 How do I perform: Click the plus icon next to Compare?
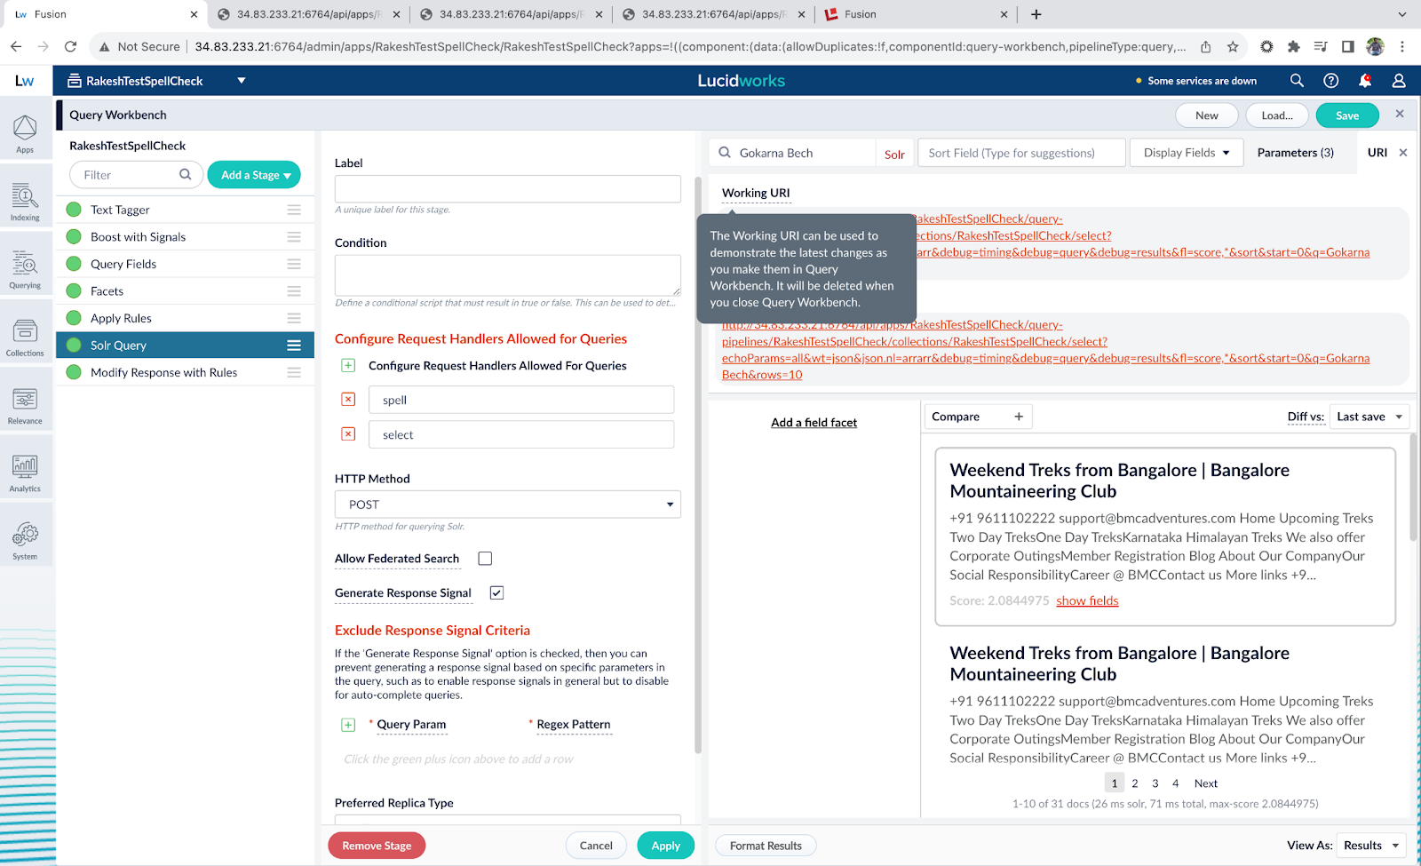(x=1019, y=417)
